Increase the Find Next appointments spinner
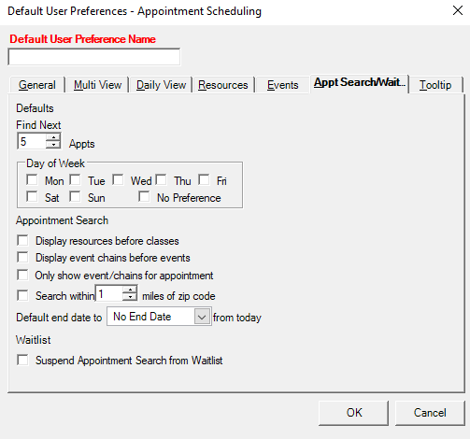The width and height of the screenshot is (470, 439). click(53, 137)
